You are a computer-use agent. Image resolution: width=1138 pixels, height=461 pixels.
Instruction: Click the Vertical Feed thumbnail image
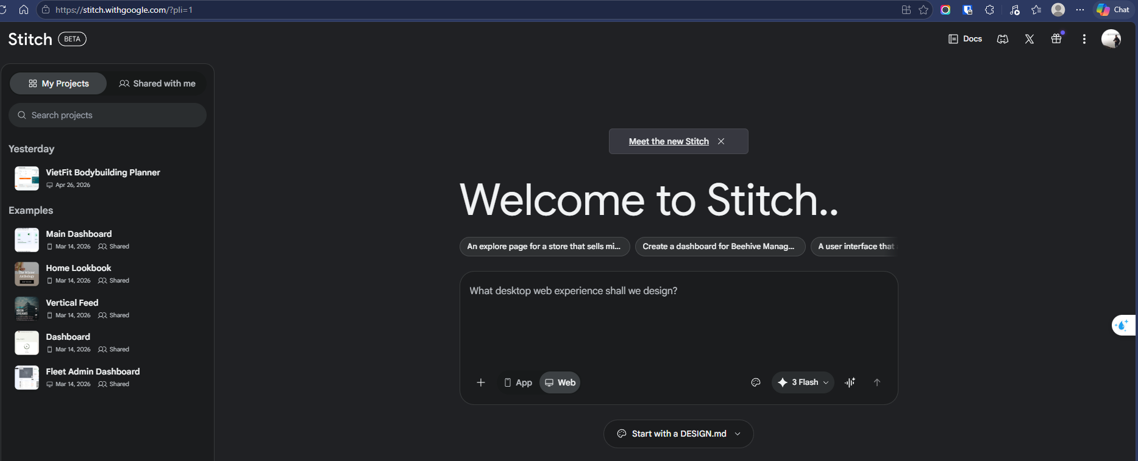27,309
